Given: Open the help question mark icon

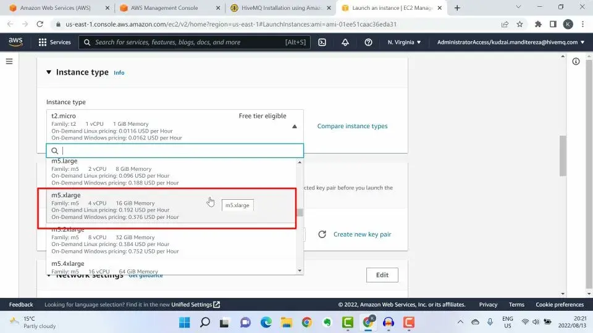Looking at the screenshot, I should 368,43.
